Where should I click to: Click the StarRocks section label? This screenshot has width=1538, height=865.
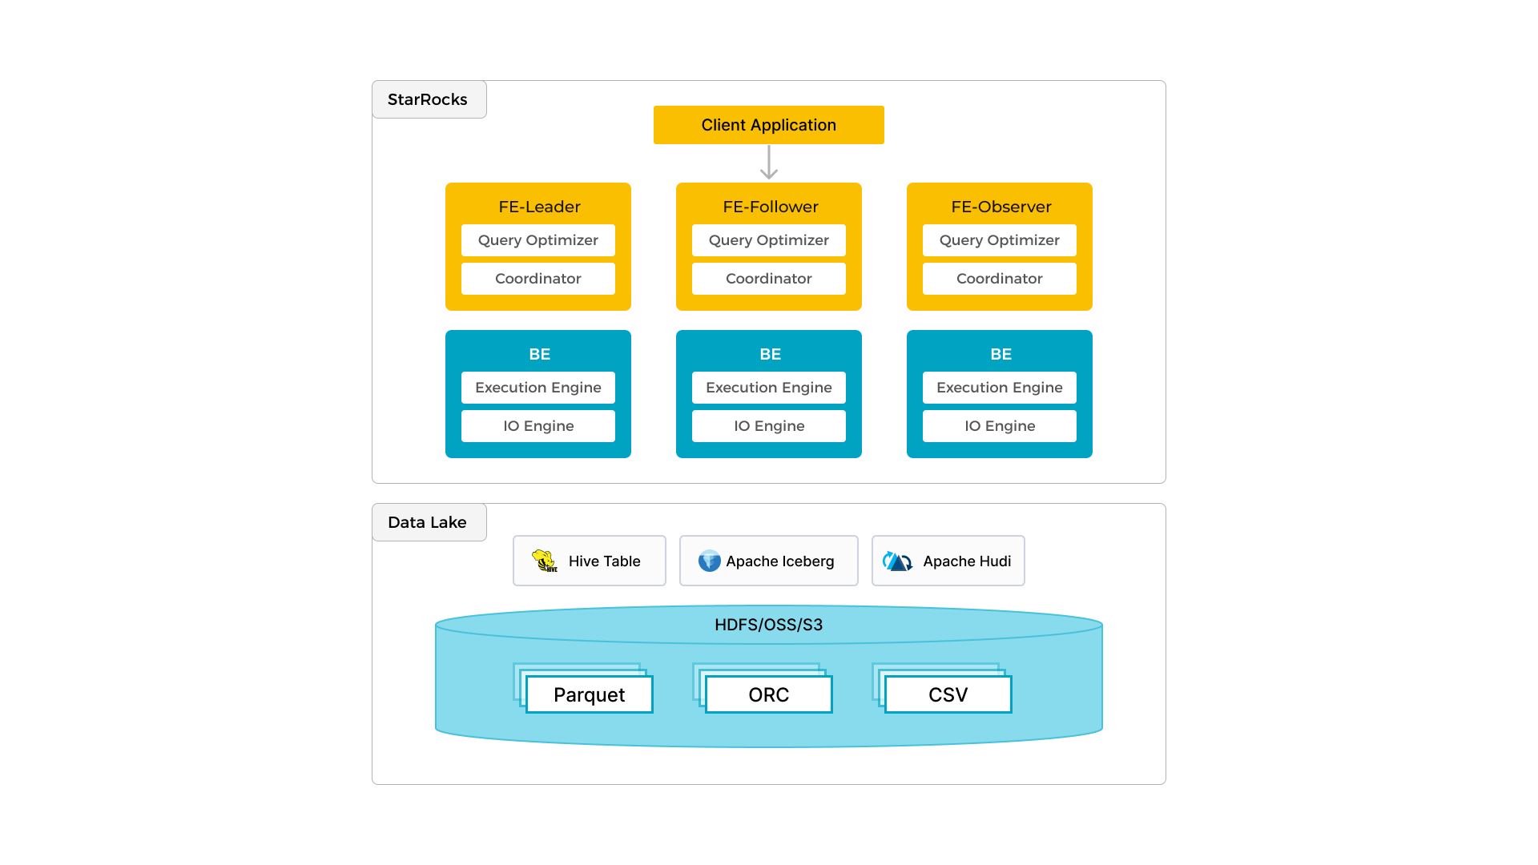click(429, 99)
